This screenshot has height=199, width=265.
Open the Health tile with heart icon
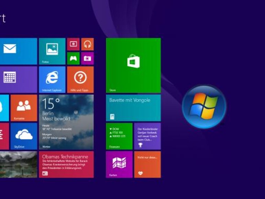(147, 165)
